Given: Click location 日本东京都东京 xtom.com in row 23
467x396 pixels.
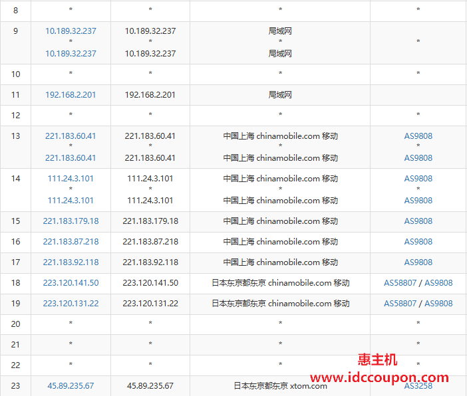Looking at the screenshot, I should tap(280, 386).
